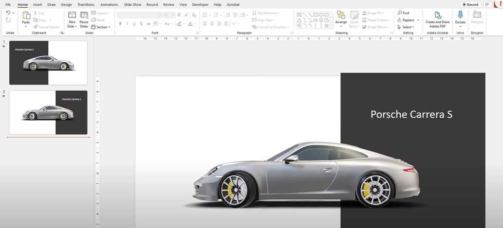Image resolution: width=503 pixels, height=228 pixels.
Task: Click Clear All Formatting icon
Action: 194,15
